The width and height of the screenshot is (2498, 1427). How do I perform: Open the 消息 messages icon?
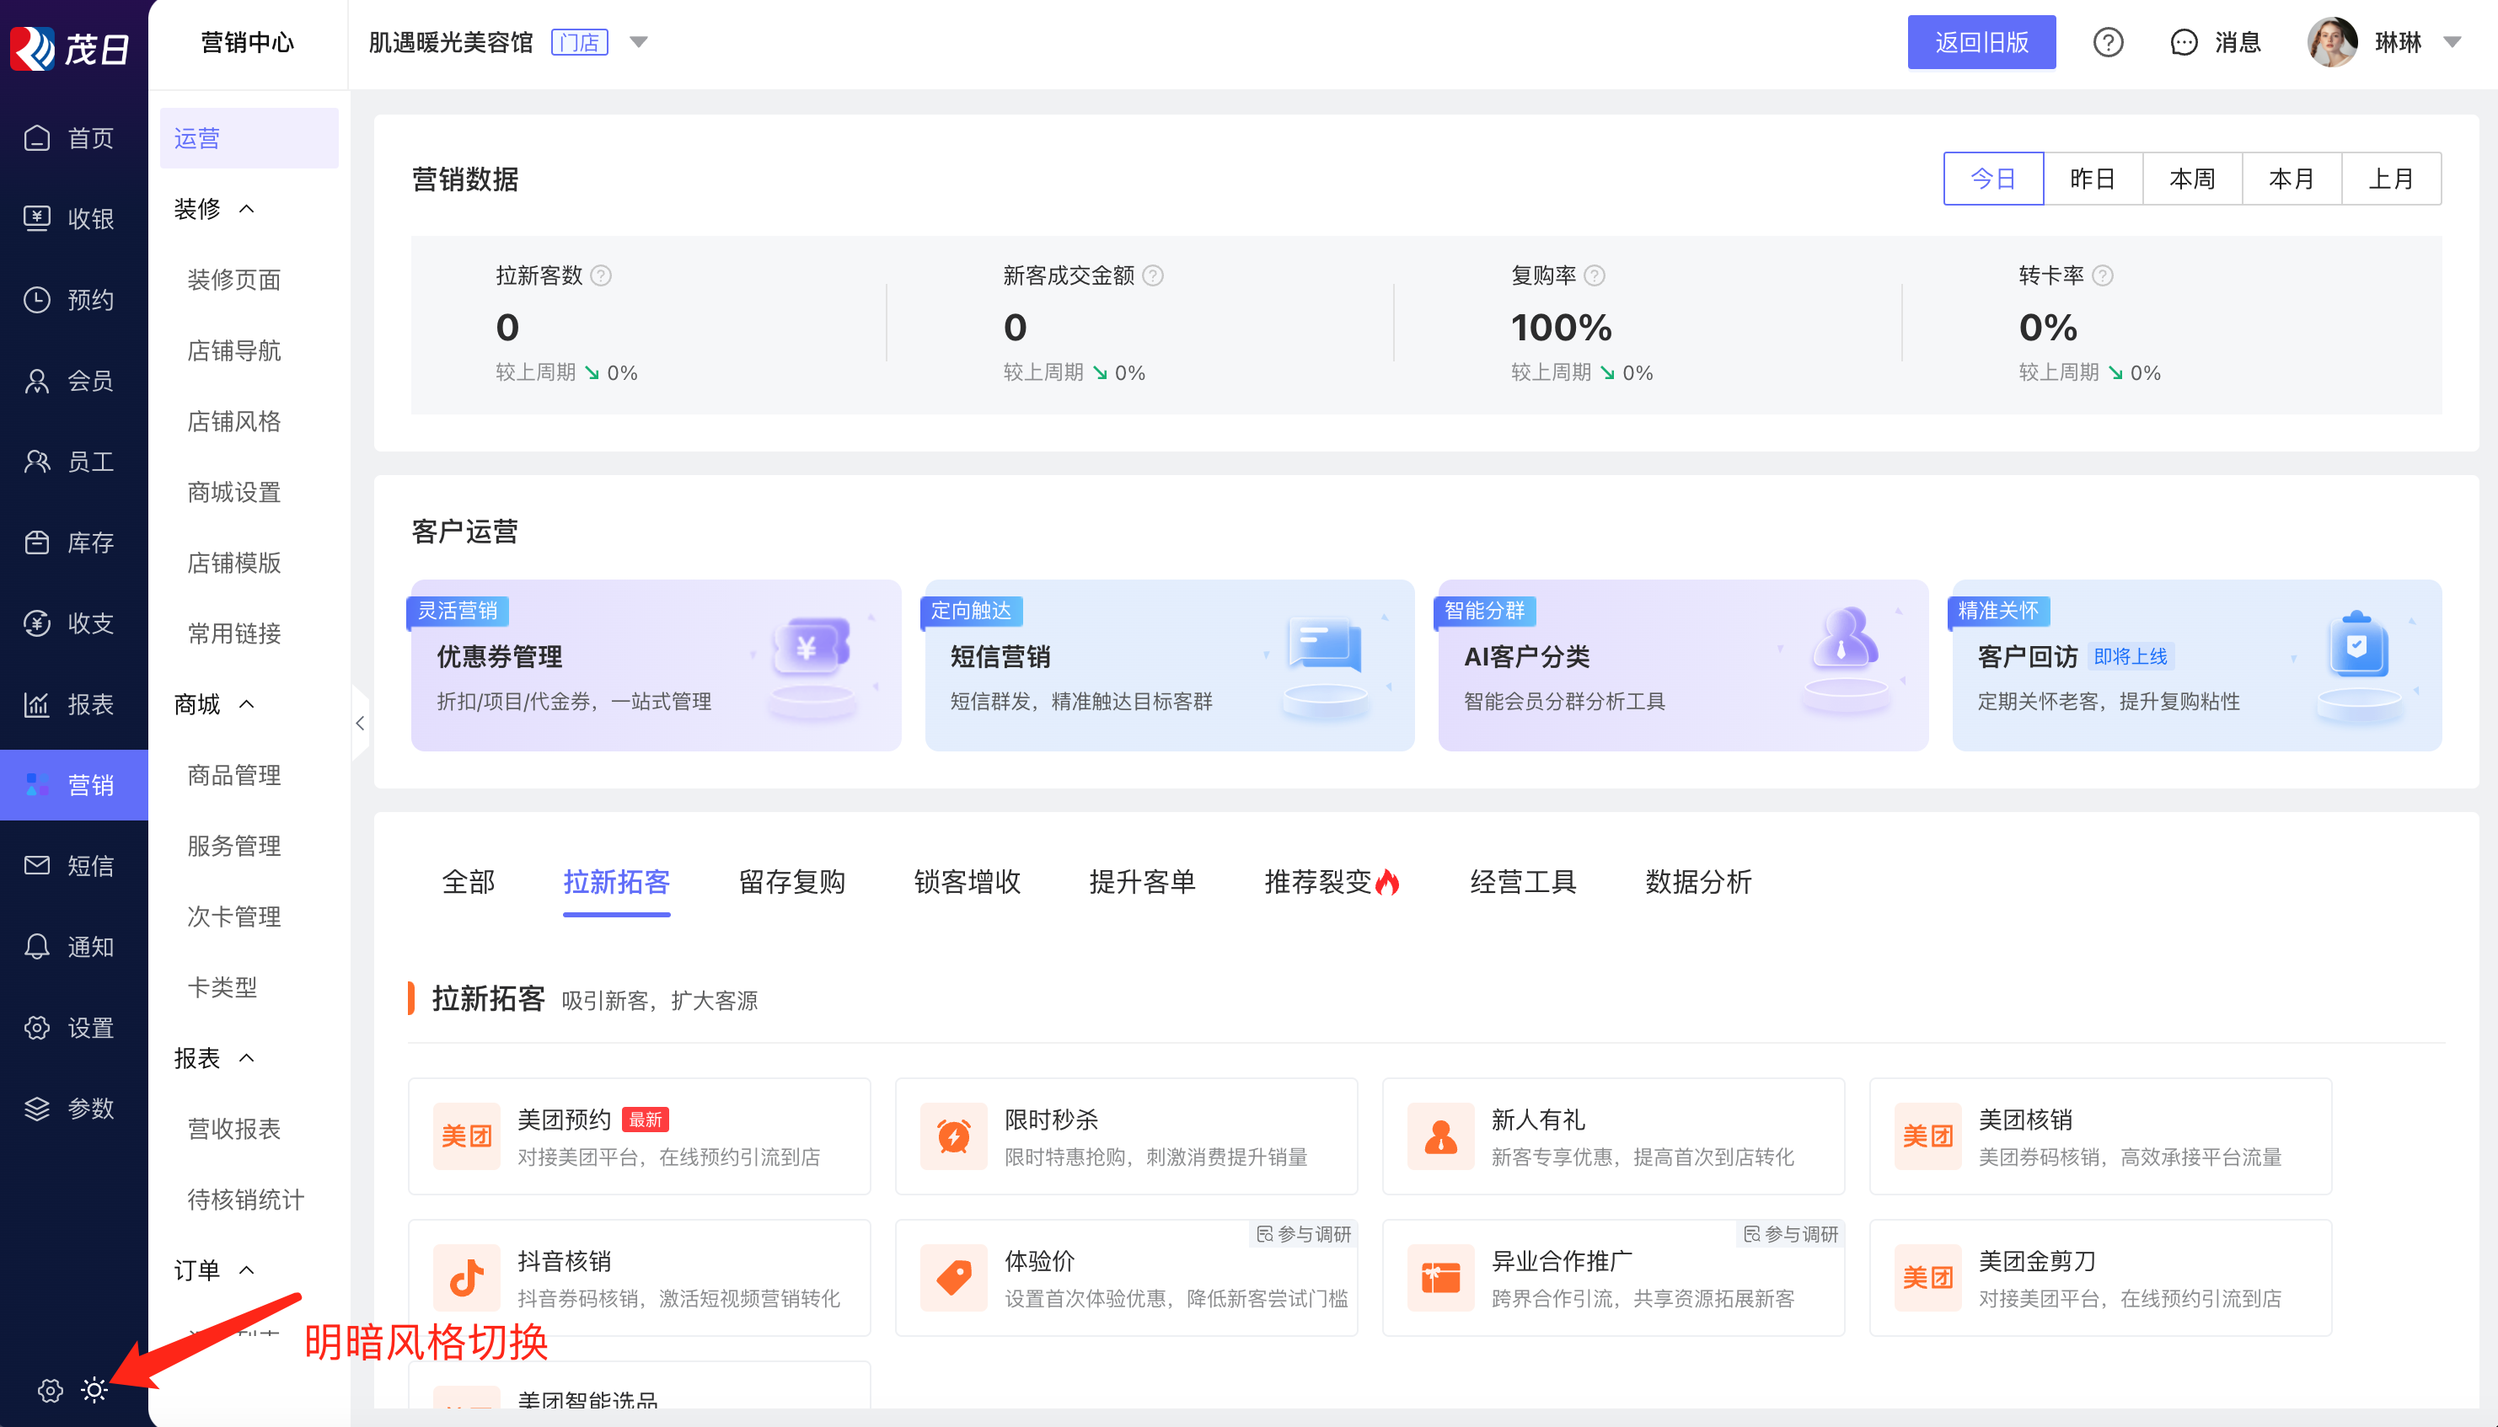click(2184, 42)
